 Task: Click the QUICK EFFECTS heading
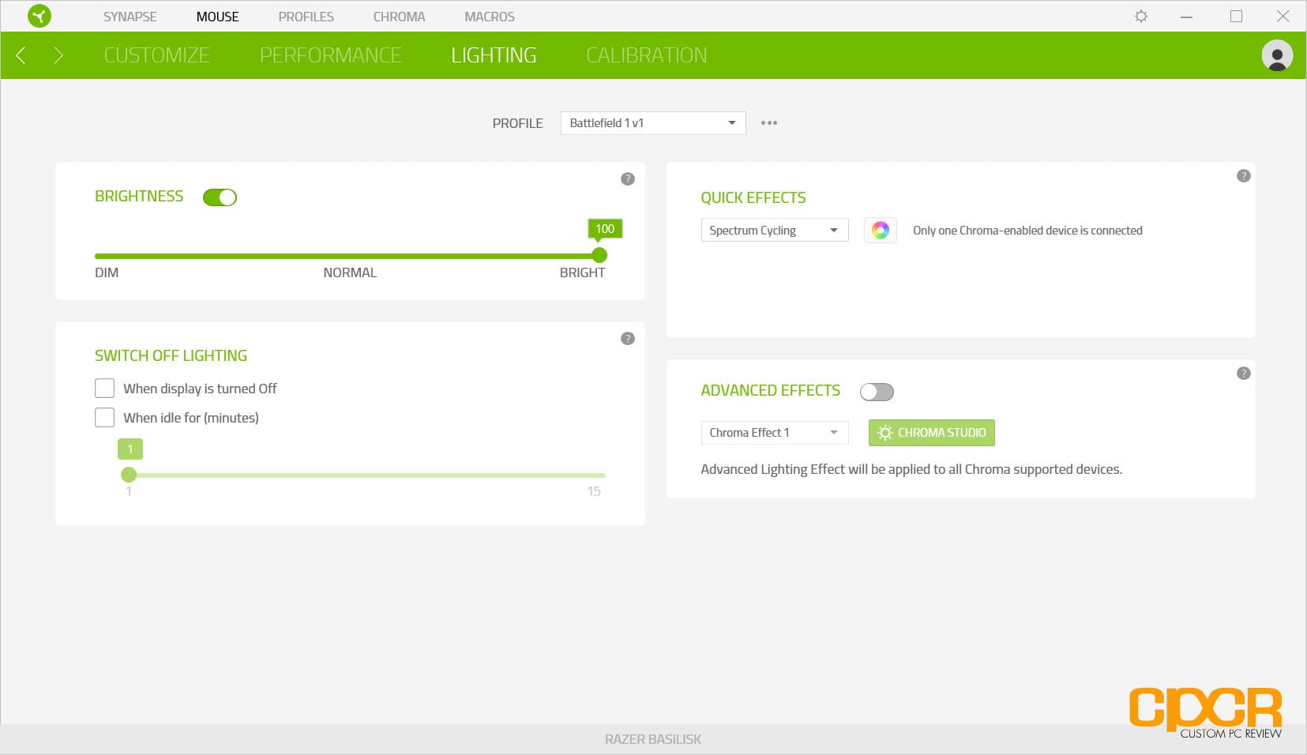coord(753,197)
